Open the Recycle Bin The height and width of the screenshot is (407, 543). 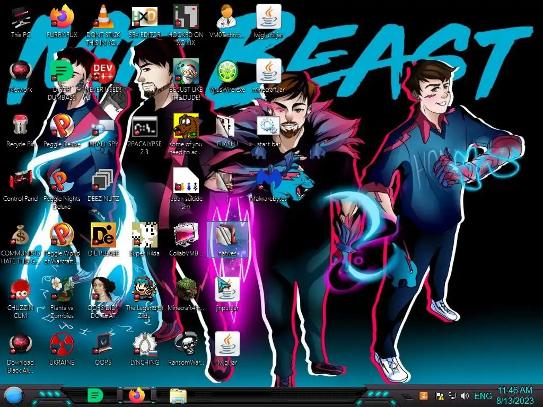pyautogui.click(x=21, y=131)
